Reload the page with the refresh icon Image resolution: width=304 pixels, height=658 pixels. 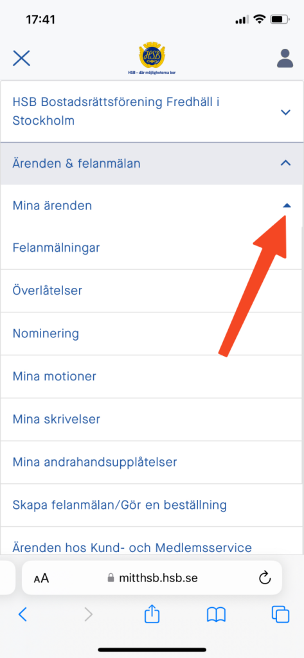point(265,578)
